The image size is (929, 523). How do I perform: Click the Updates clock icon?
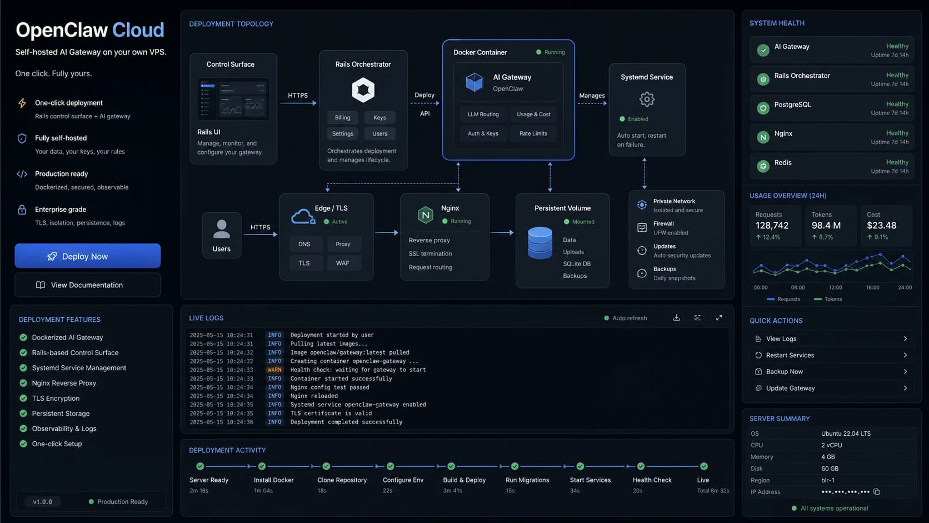click(x=642, y=250)
